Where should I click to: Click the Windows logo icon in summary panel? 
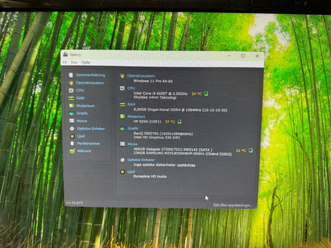122,76
